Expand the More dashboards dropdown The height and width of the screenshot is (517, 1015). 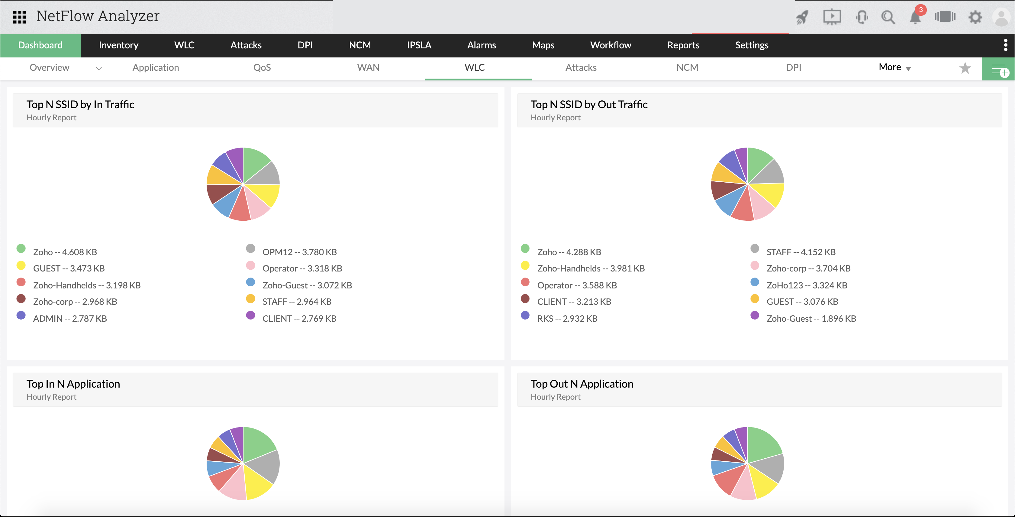pyautogui.click(x=894, y=67)
